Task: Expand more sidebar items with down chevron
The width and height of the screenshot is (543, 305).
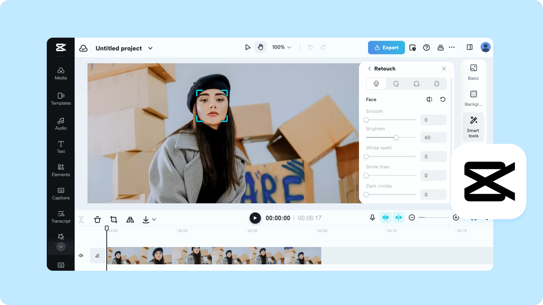Action: (61, 246)
